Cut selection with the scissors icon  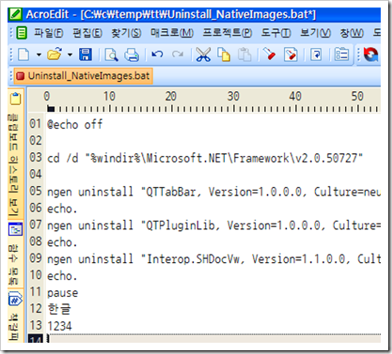click(203, 54)
